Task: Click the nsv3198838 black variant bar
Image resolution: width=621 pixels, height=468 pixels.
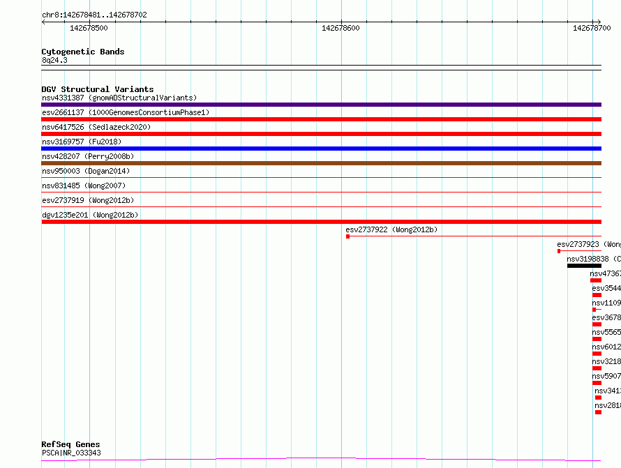Action: (x=584, y=266)
